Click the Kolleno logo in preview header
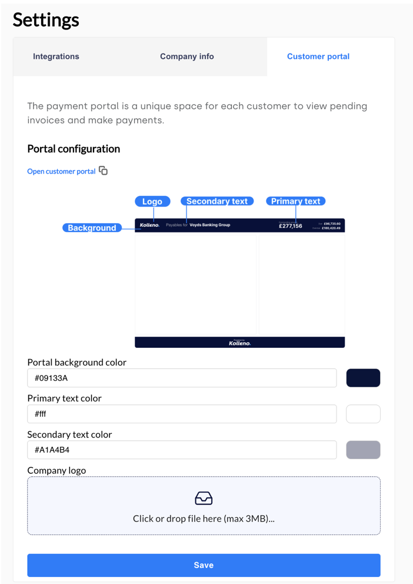The image size is (413, 584). pyautogui.click(x=149, y=225)
